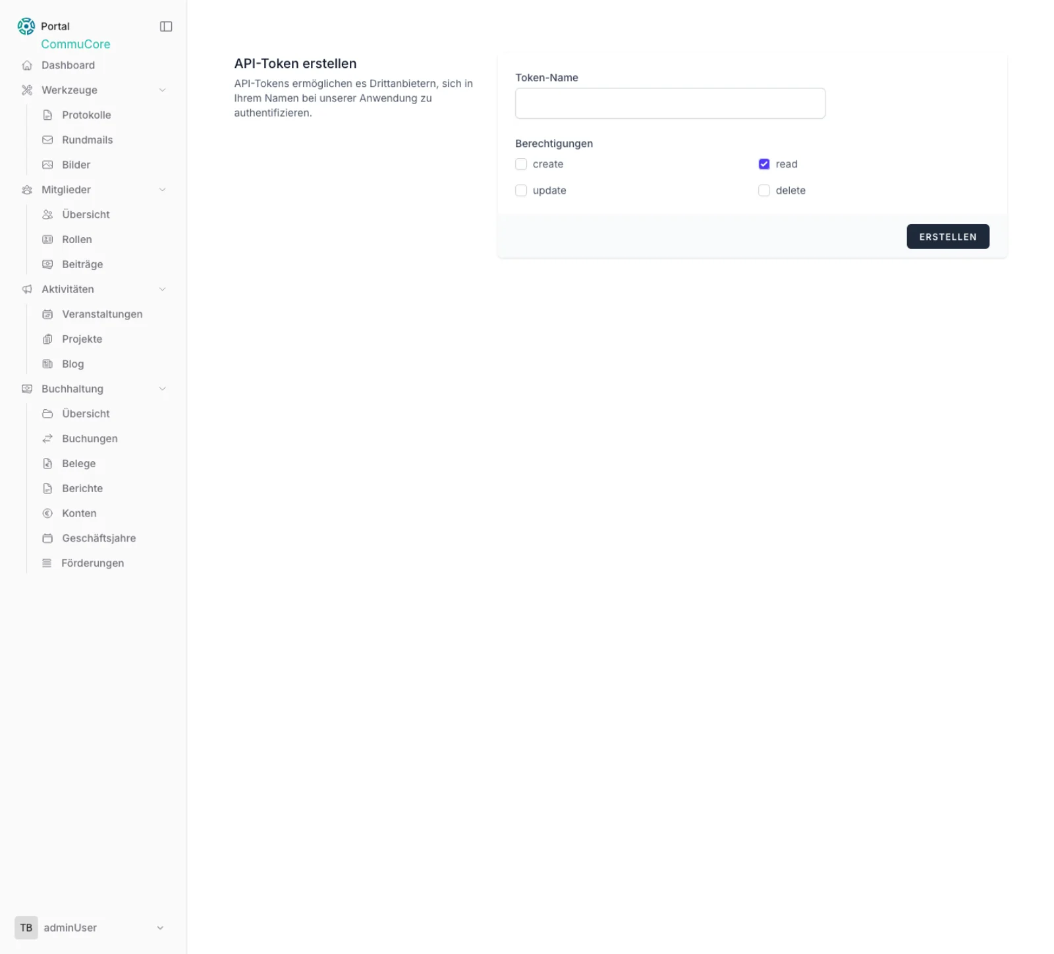Image resolution: width=1054 pixels, height=954 pixels.
Task: Click the "update" permission label
Action: click(x=549, y=190)
